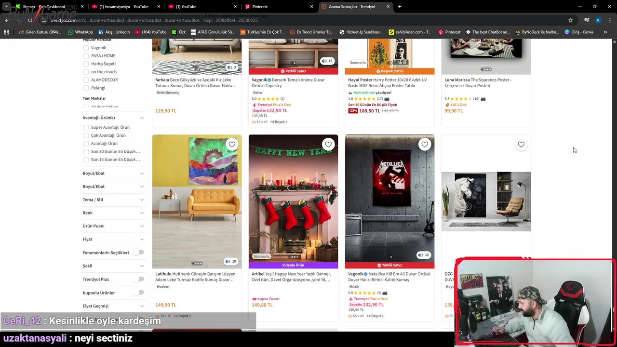
Task: Open Artikel Yeşil Happy New Year product link
Action: (291, 277)
